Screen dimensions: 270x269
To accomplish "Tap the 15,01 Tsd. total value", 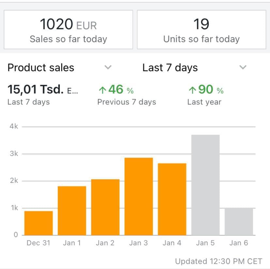I will point(36,89).
